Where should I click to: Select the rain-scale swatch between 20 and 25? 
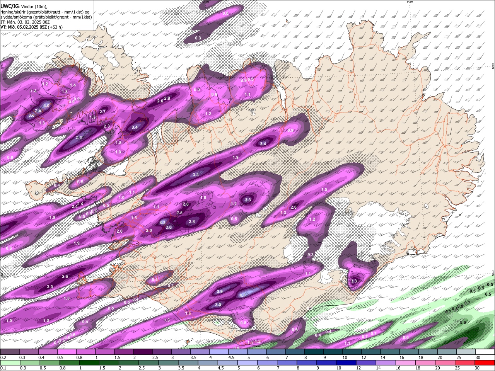pyautogui.click(x=445, y=362)
